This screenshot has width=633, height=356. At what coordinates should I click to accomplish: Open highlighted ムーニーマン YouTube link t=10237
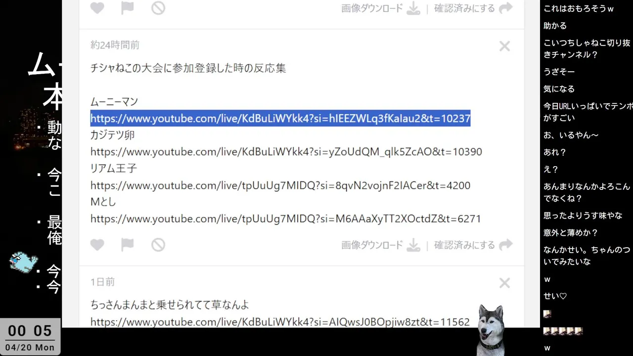pyautogui.click(x=280, y=118)
